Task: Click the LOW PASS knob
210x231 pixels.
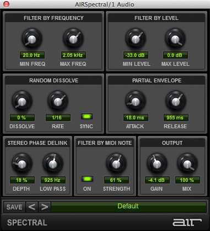Action: click(53, 164)
